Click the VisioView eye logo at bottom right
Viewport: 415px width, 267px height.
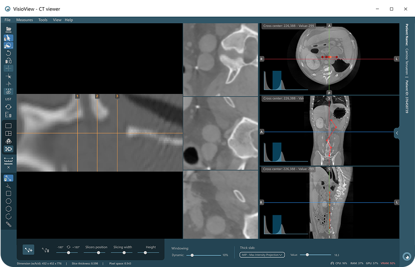[406, 256]
